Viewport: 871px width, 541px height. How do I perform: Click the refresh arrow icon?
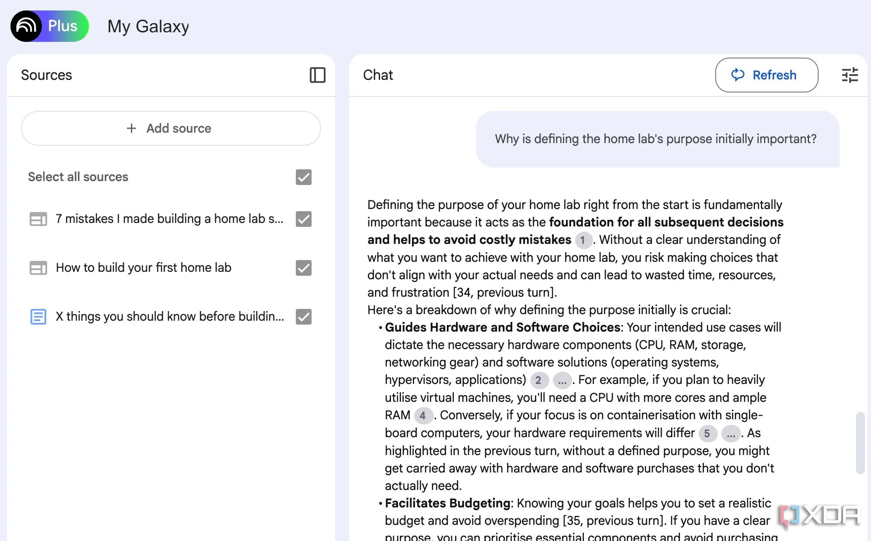[737, 75]
